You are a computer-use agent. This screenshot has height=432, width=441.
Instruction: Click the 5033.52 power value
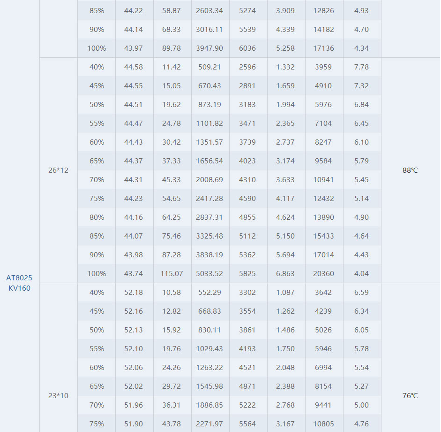(209, 274)
